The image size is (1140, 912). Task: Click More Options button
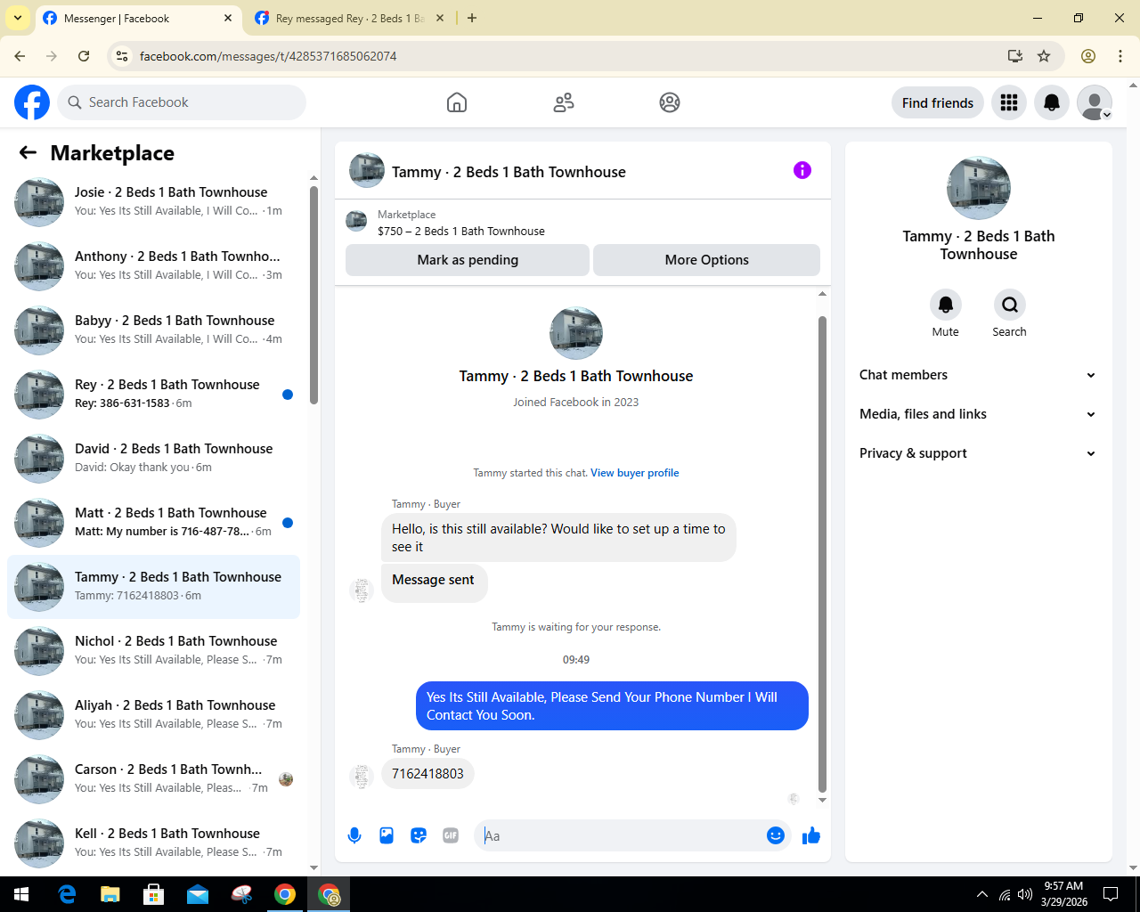point(707,260)
